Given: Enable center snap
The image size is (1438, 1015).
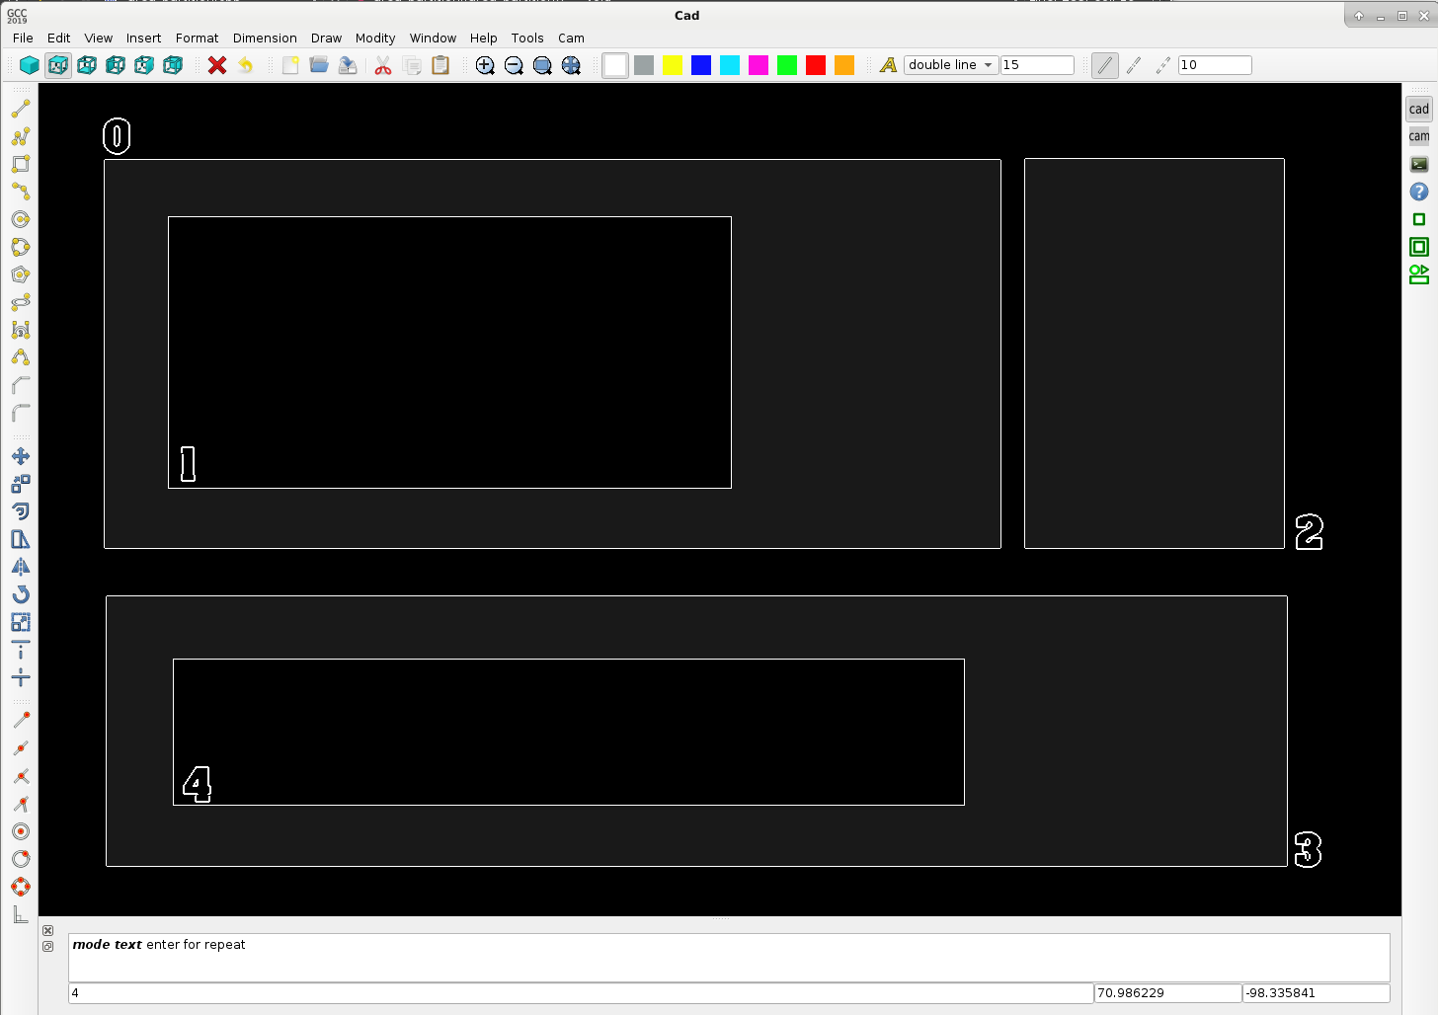Looking at the screenshot, I should coord(21,831).
